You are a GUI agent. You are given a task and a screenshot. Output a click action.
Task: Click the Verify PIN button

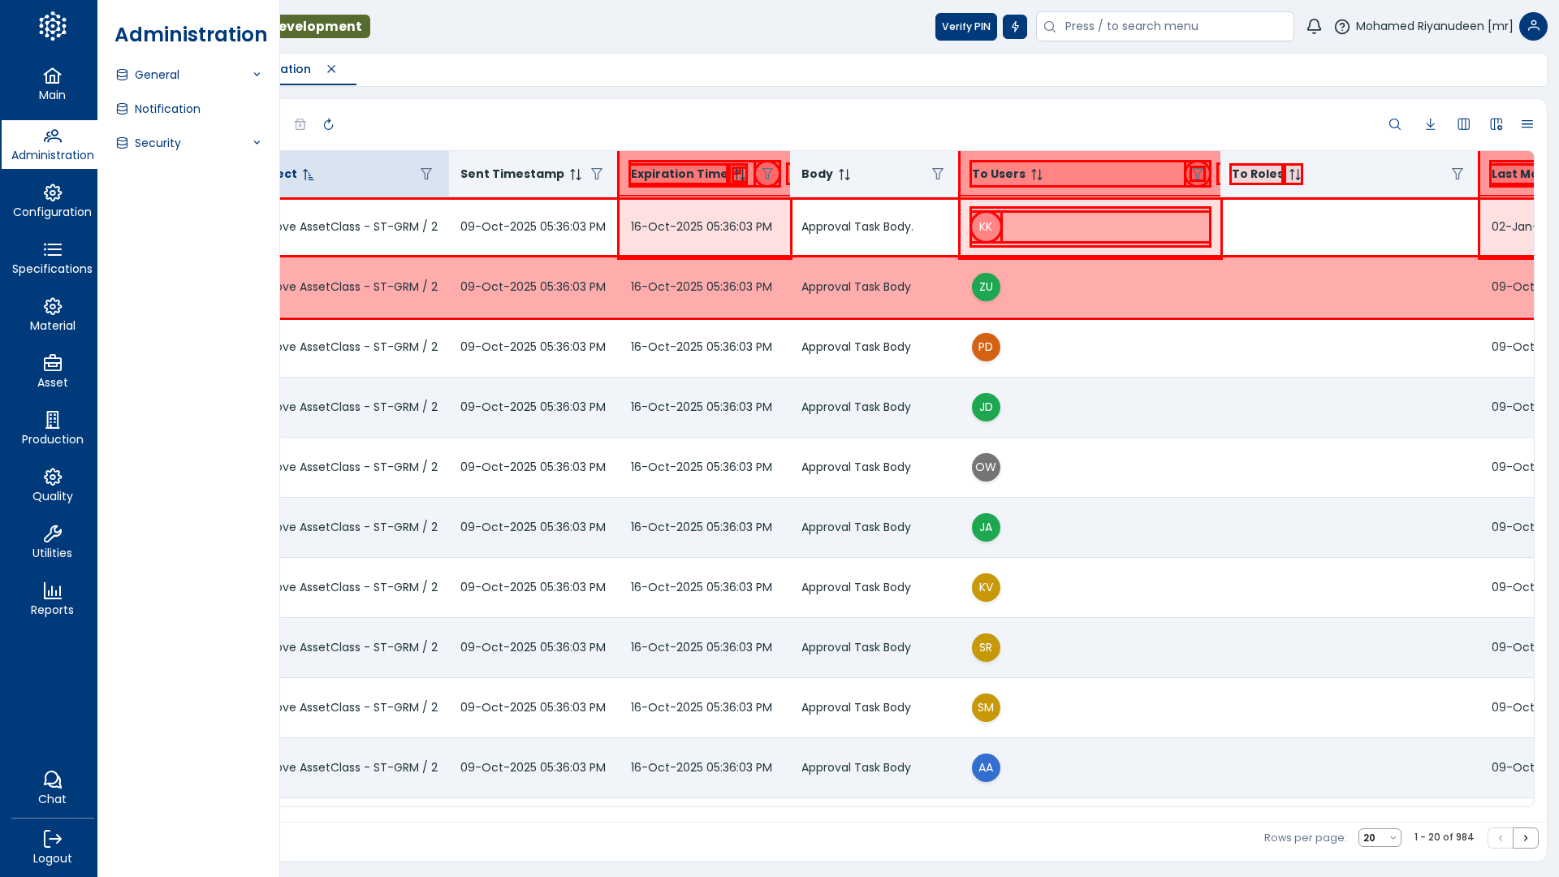pos(965,27)
